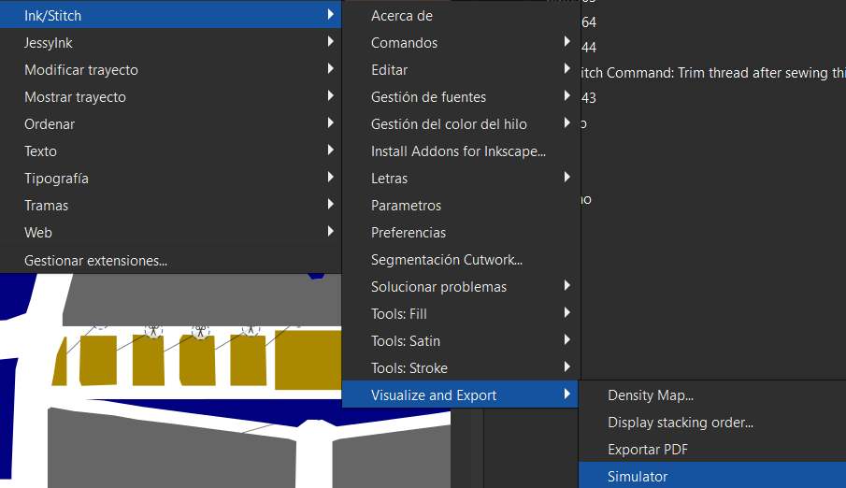Open the Letras submenu

point(460,179)
